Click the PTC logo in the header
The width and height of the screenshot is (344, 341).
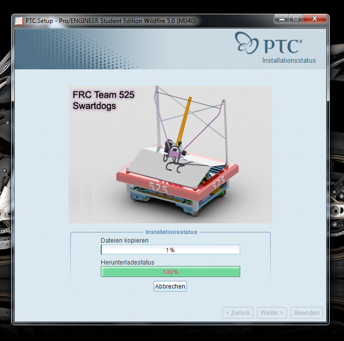pos(269,43)
